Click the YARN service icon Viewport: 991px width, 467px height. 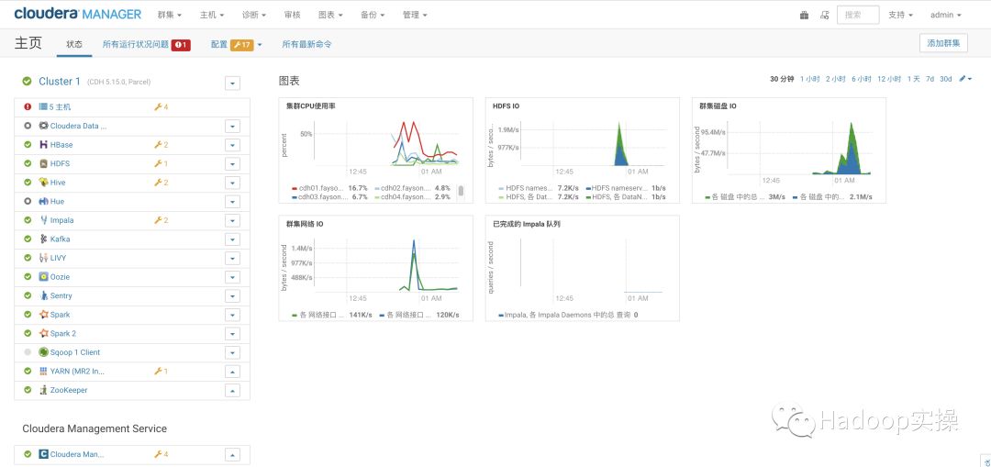(44, 371)
